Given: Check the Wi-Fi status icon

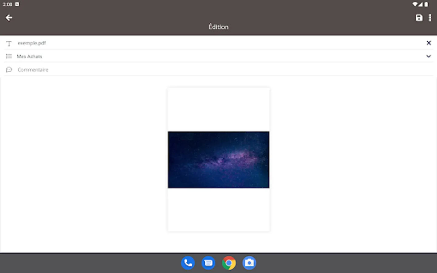Looking at the screenshot, I should click(x=415, y=4).
